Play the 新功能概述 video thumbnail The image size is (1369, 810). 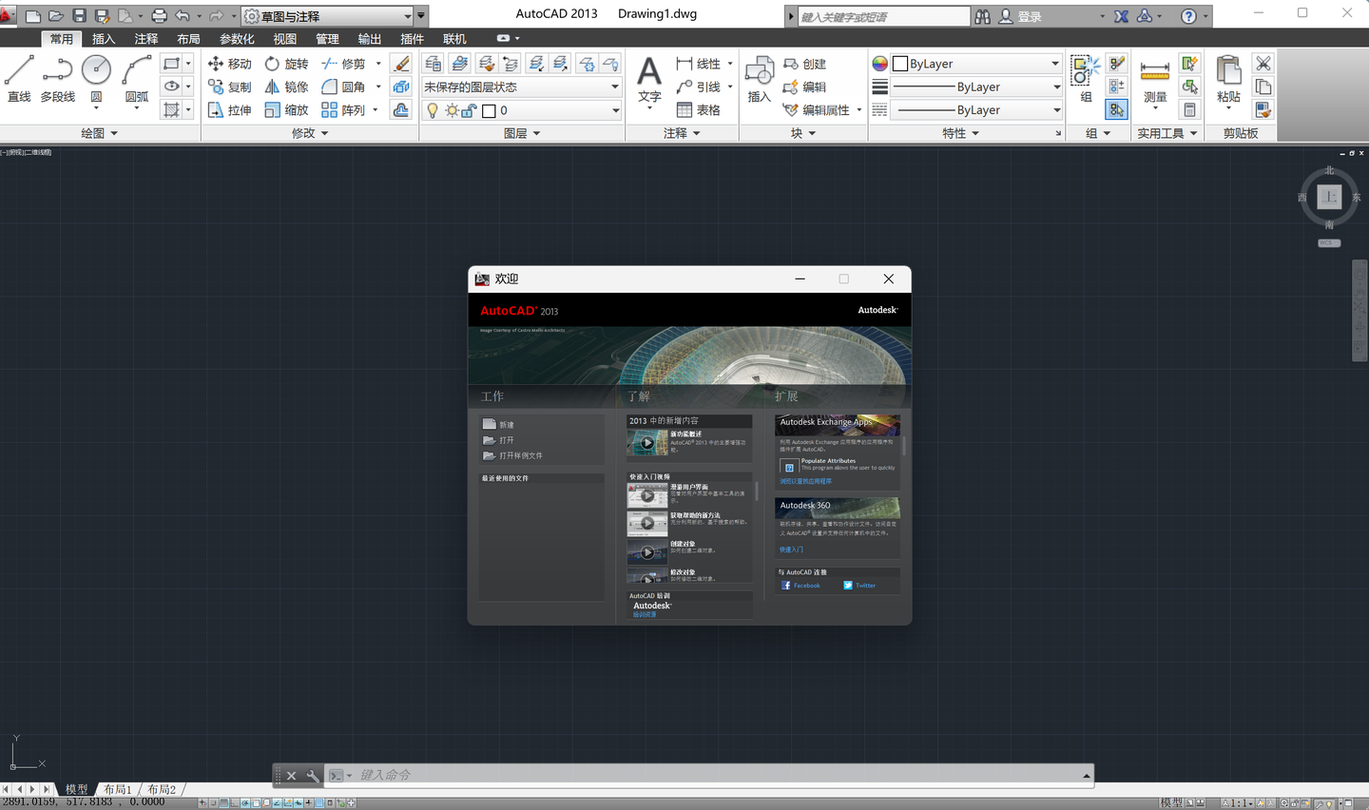tap(647, 442)
